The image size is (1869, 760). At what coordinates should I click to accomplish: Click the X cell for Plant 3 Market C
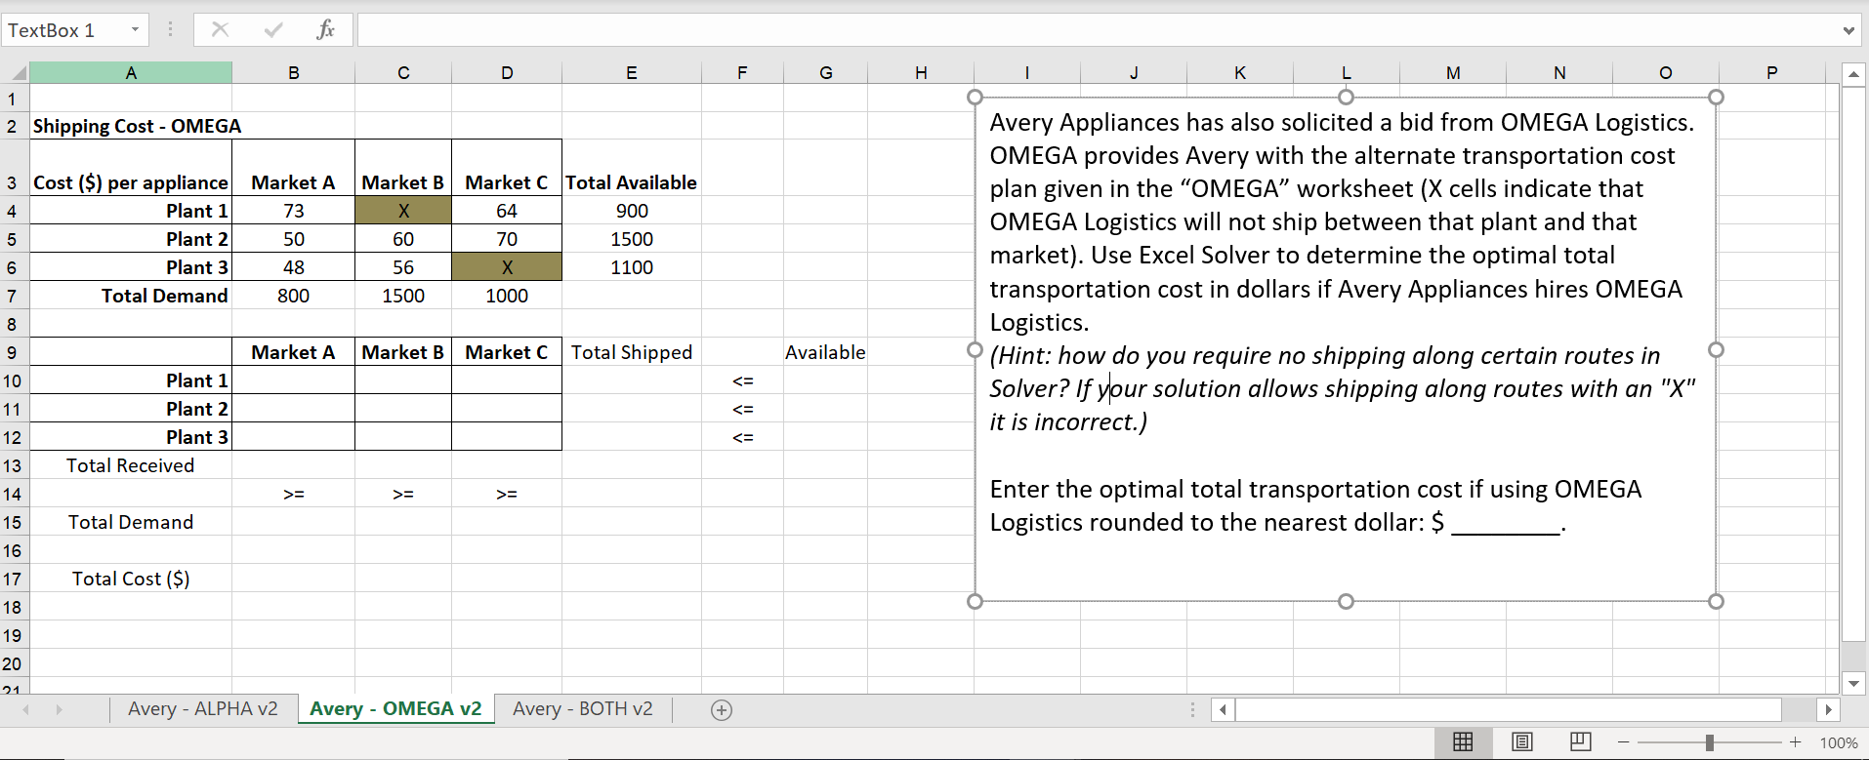coord(507,267)
